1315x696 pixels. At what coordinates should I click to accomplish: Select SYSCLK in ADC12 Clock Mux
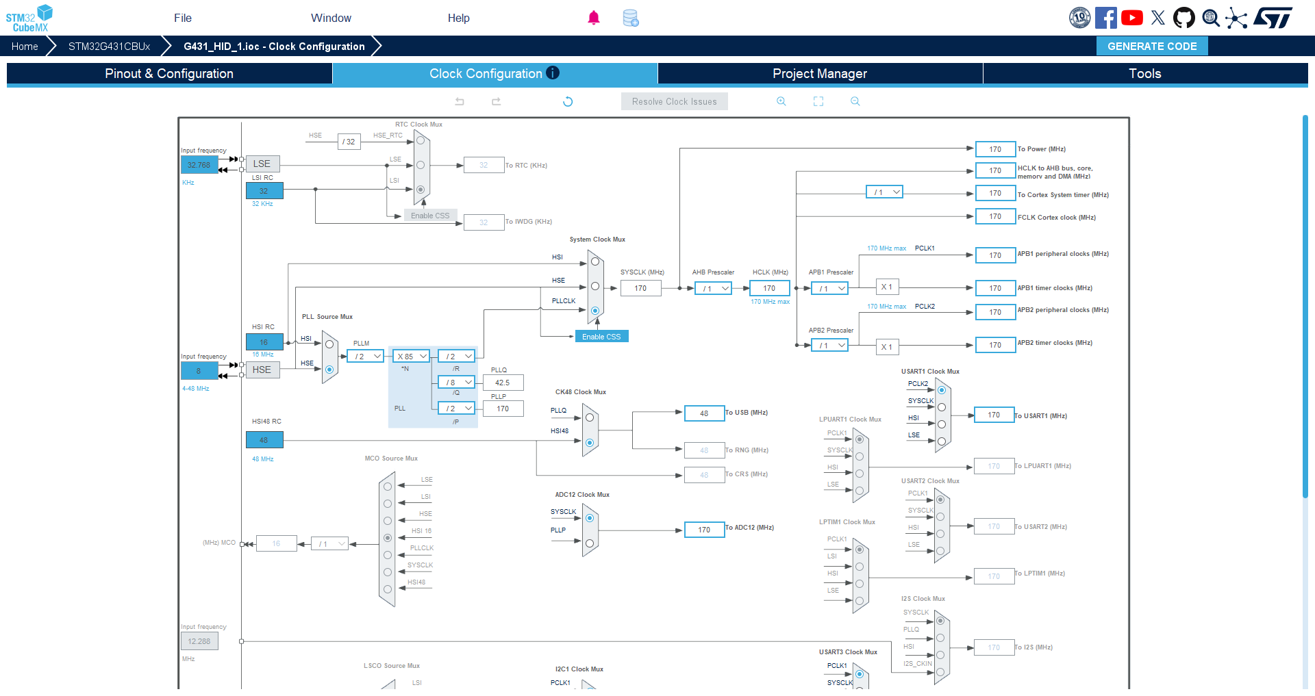click(589, 518)
